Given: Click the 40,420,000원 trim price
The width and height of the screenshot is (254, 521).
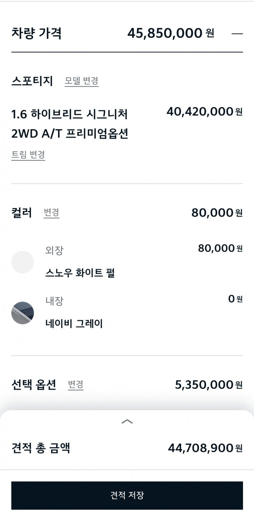Looking at the screenshot, I should (x=204, y=112).
